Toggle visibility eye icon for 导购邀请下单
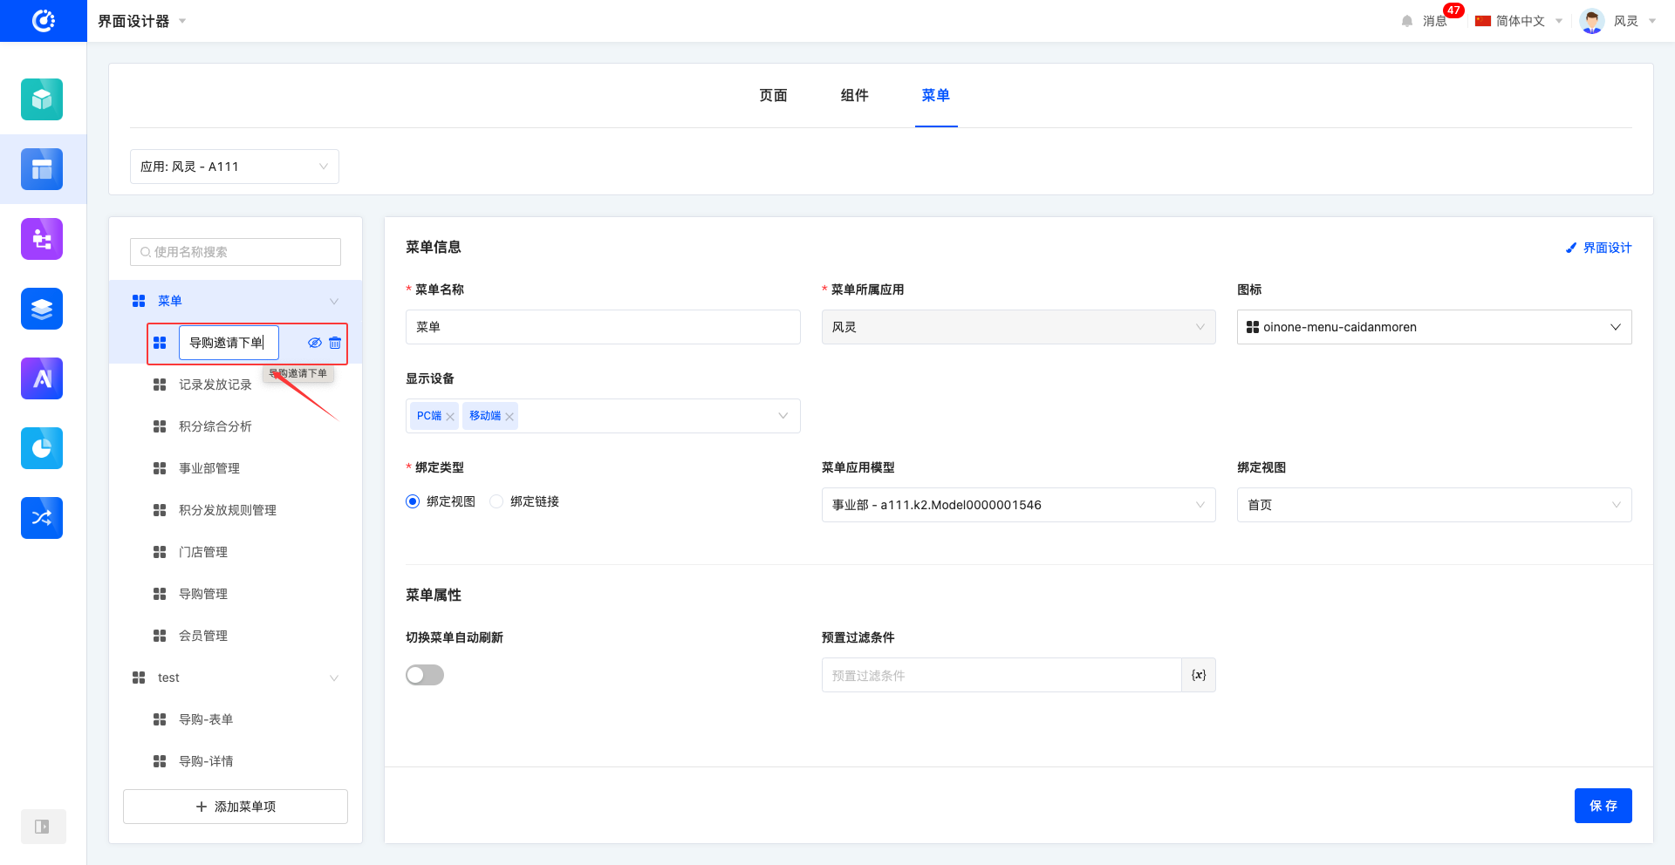The width and height of the screenshot is (1675, 865). tap(315, 343)
